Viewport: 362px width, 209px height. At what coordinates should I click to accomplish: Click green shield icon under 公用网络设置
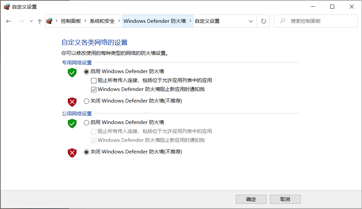pyautogui.click(x=72, y=123)
